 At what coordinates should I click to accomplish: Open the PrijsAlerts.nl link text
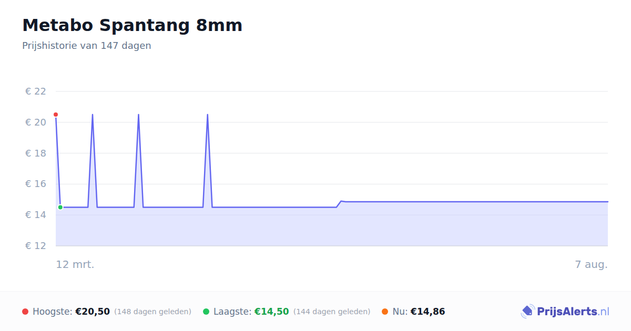click(x=573, y=312)
